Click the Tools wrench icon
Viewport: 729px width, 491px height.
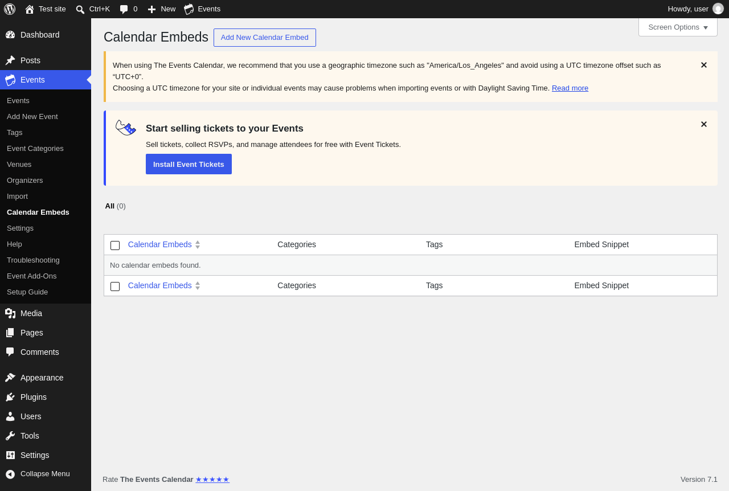(10, 436)
